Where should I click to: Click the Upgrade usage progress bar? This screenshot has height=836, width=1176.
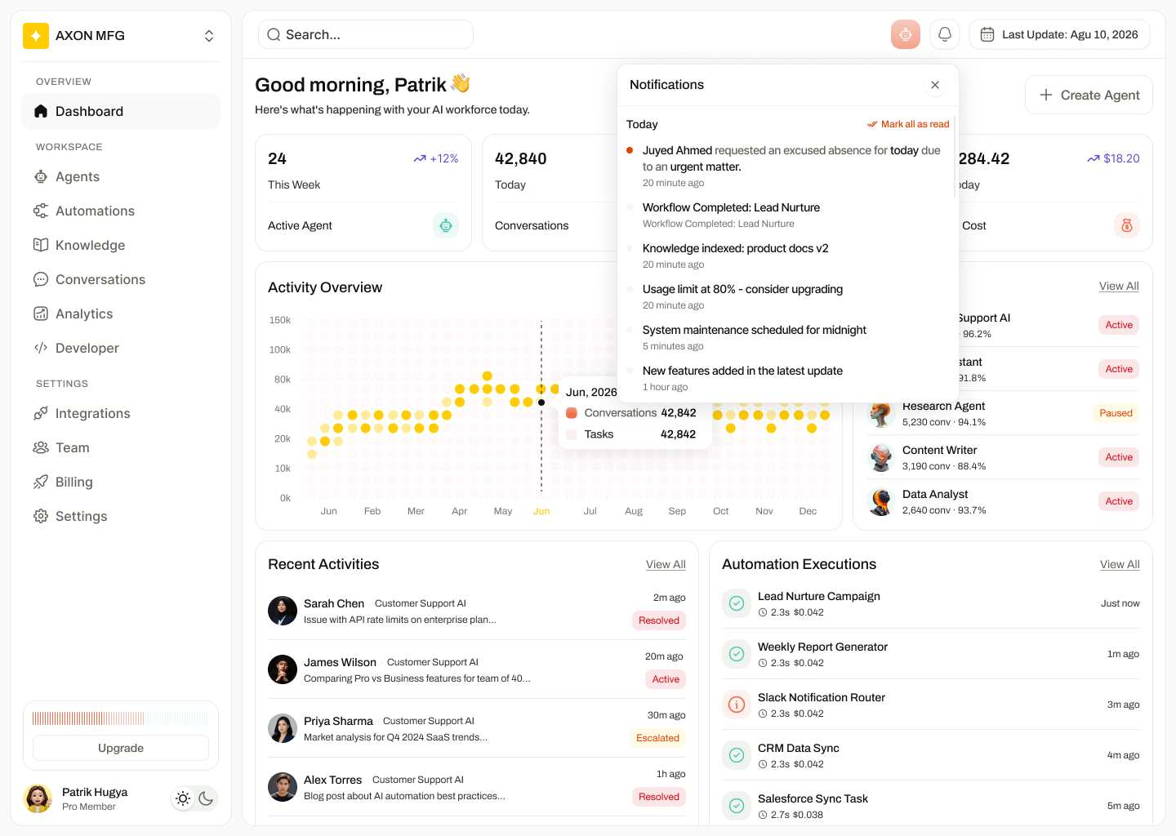coord(121,718)
